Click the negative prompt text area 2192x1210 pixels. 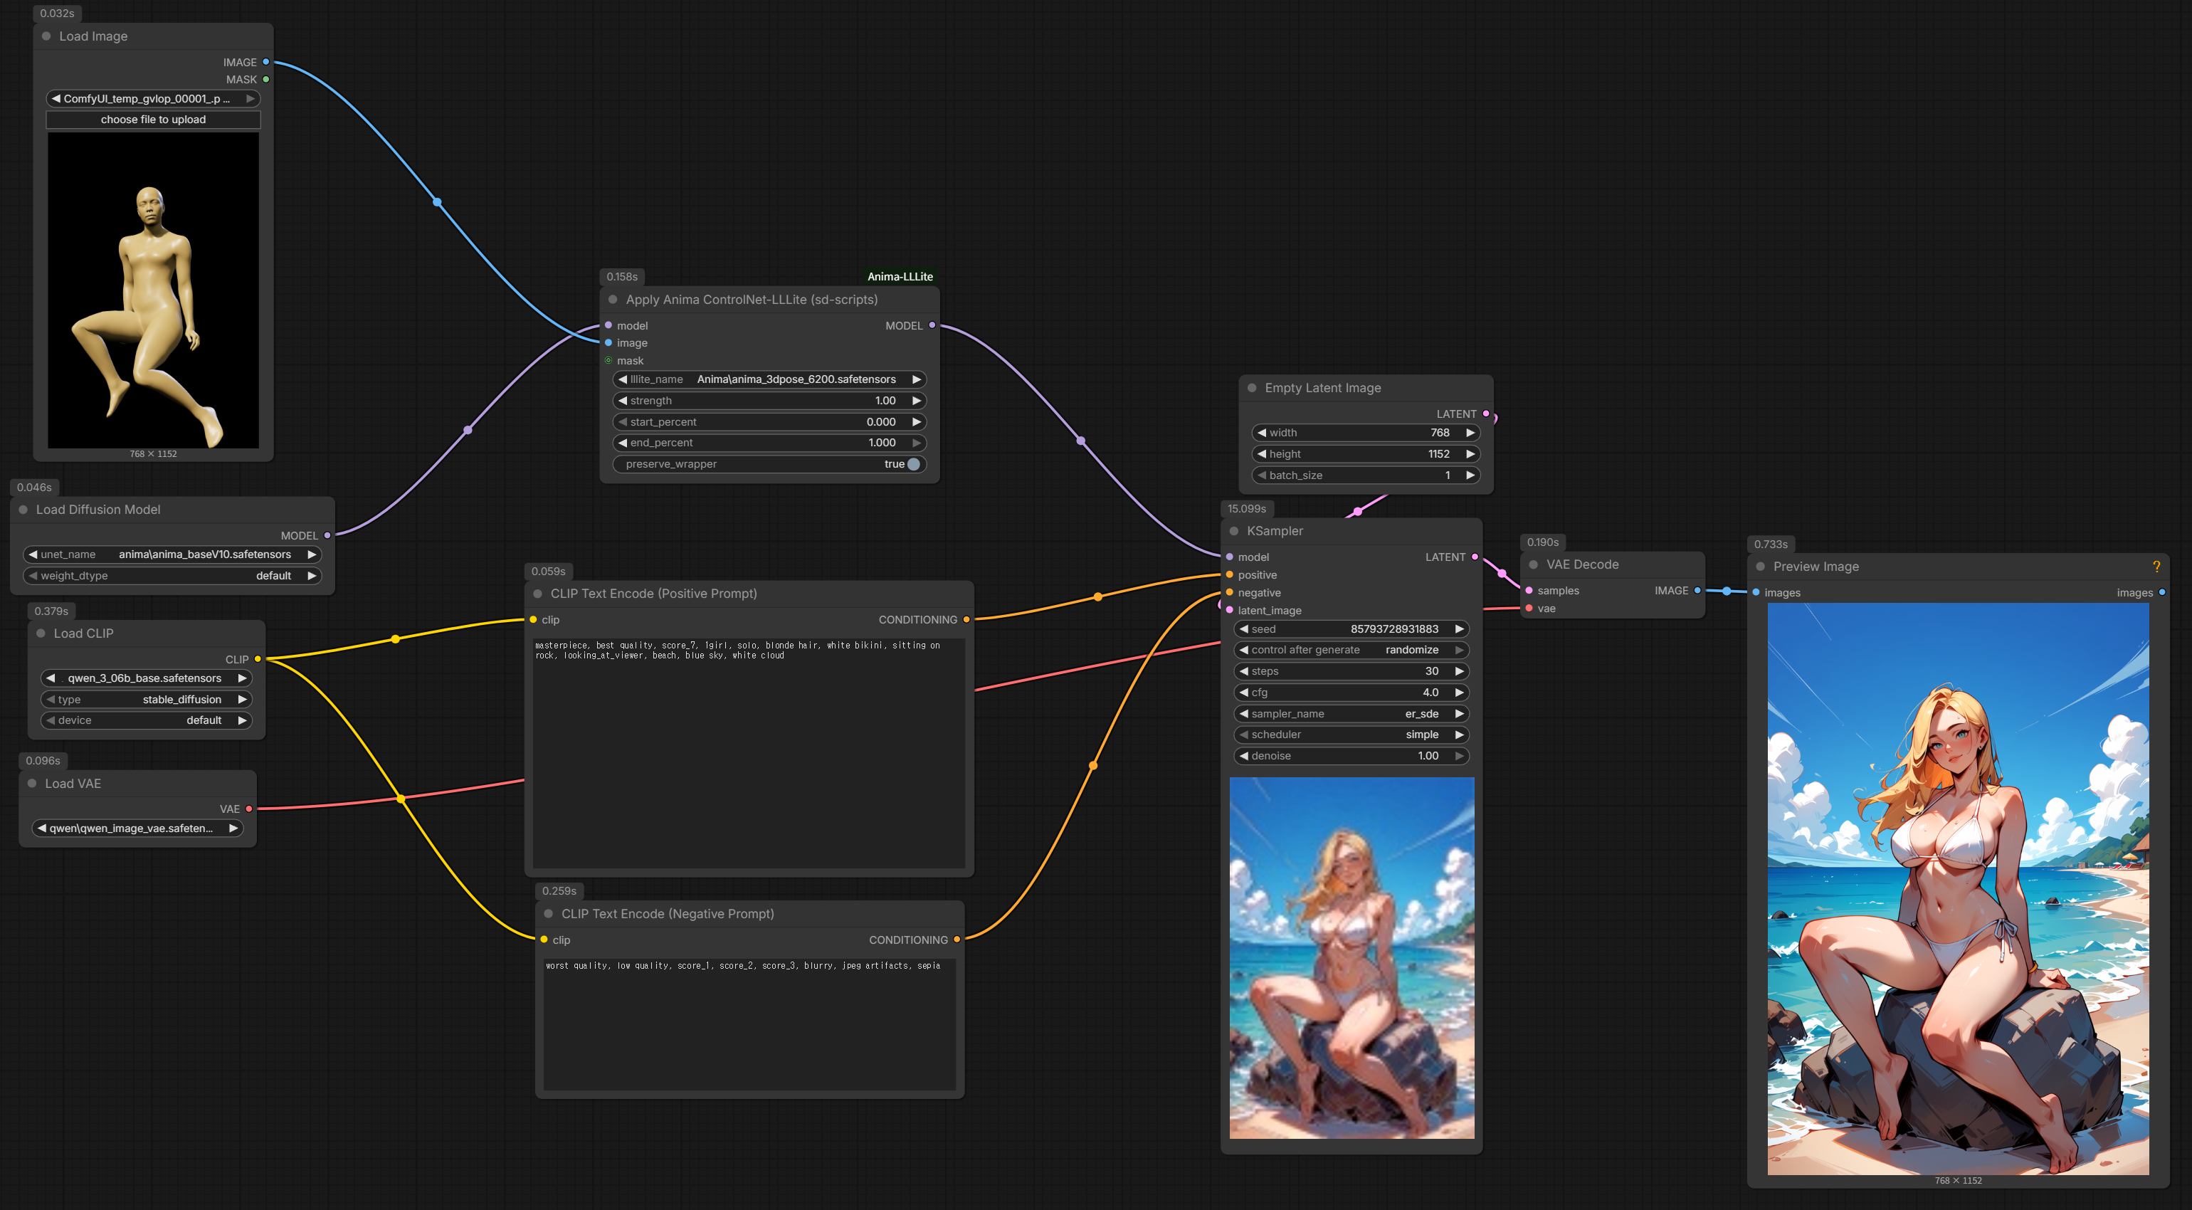pos(749,1024)
